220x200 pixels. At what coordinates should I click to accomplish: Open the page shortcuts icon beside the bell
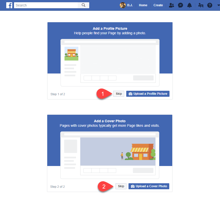[200, 5]
